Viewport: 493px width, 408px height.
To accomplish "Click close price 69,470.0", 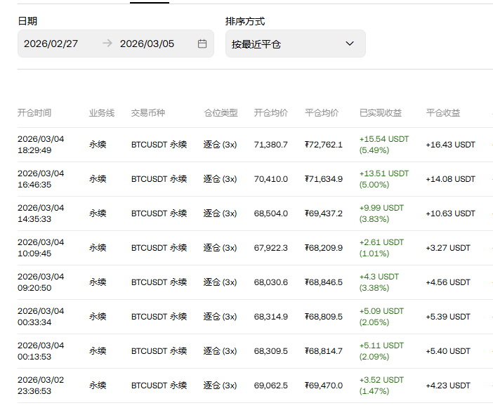I will point(324,386).
